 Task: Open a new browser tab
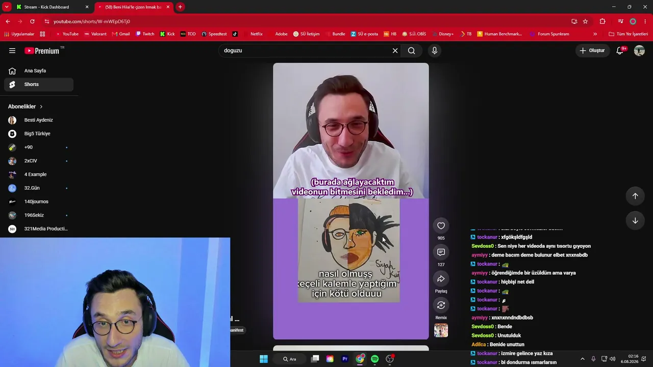180,7
